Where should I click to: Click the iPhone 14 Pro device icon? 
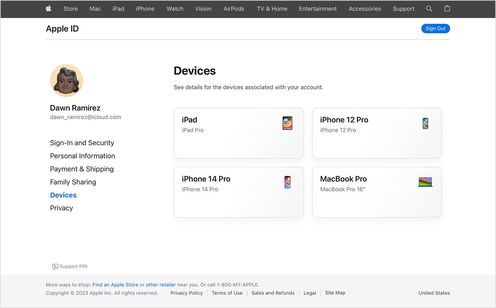[x=287, y=182]
